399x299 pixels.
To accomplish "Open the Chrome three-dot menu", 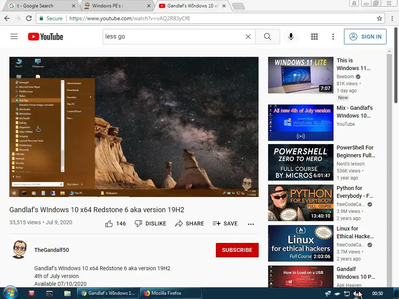I will (392, 18).
